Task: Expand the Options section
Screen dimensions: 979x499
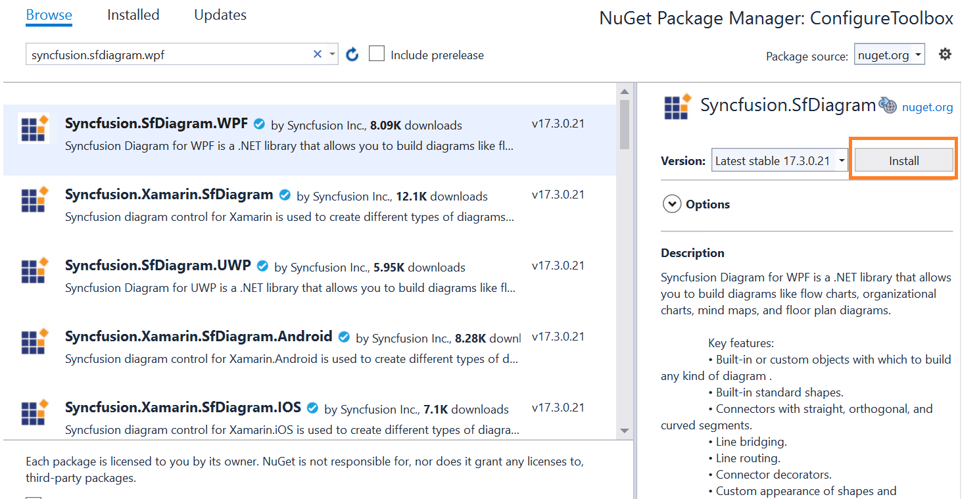Action: 672,204
